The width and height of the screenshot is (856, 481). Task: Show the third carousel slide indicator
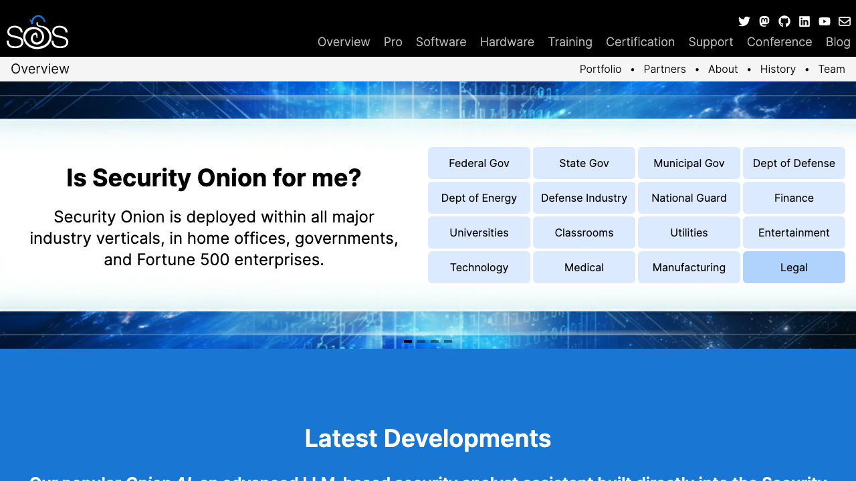(435, 341)
